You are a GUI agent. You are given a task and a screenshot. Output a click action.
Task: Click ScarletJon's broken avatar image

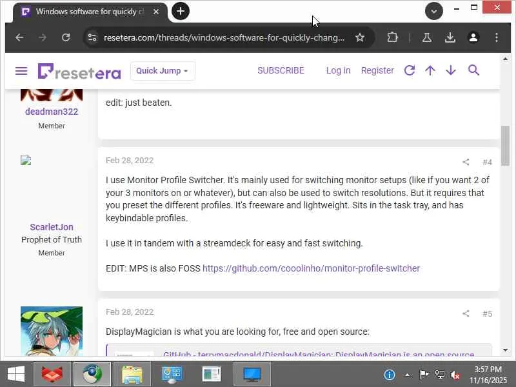click(x=26, y=160)
